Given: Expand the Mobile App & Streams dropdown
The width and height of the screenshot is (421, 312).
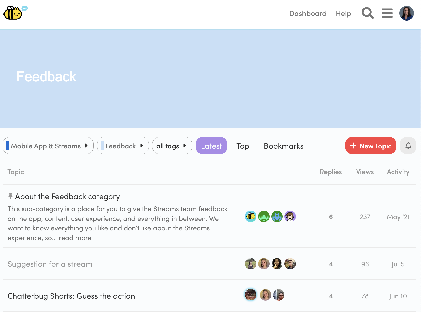Looking at the screenshot, I should pyautogui.click(x=48, y=146).
